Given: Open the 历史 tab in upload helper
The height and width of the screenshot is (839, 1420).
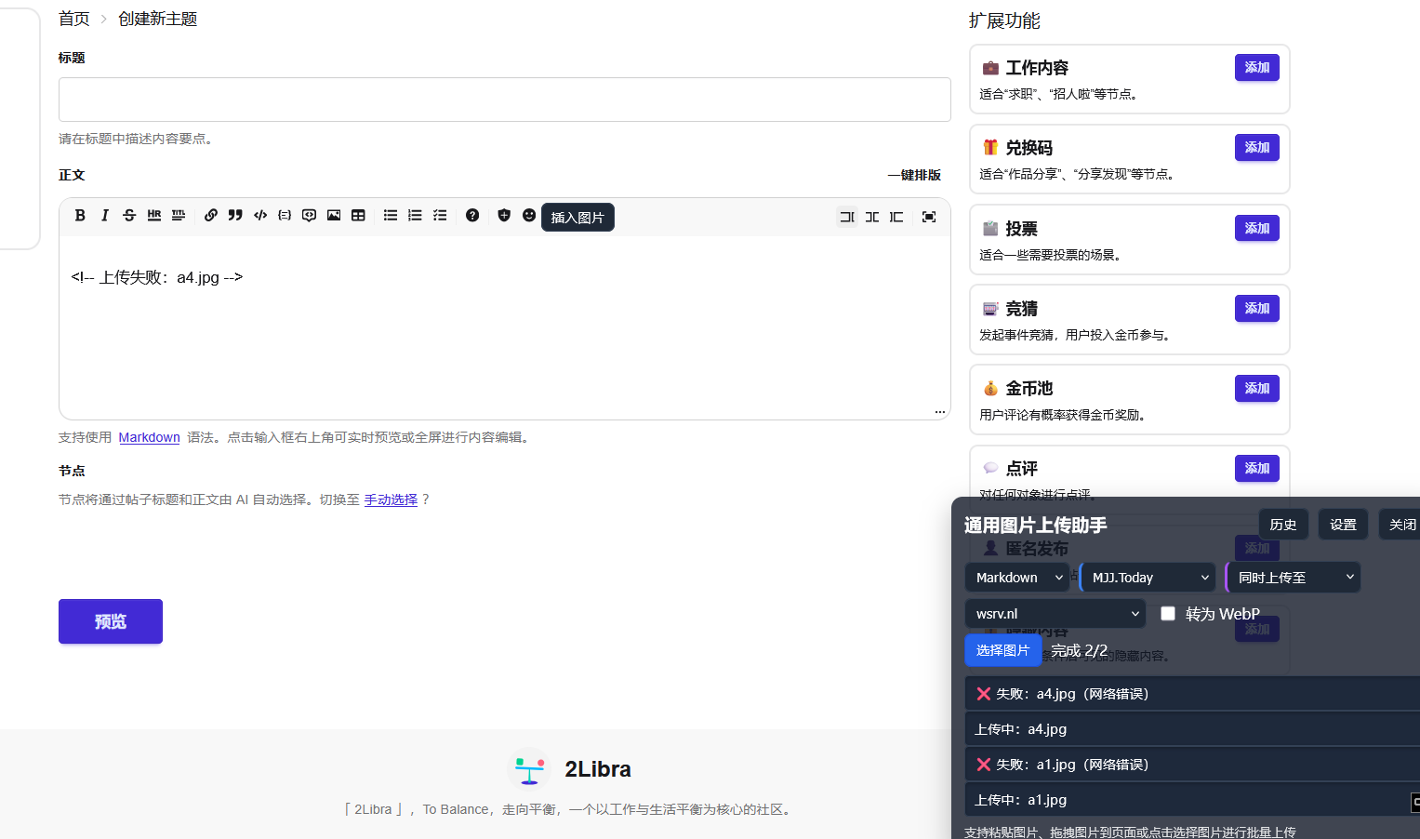Looking at the screenshot, I should point(1283,525).
